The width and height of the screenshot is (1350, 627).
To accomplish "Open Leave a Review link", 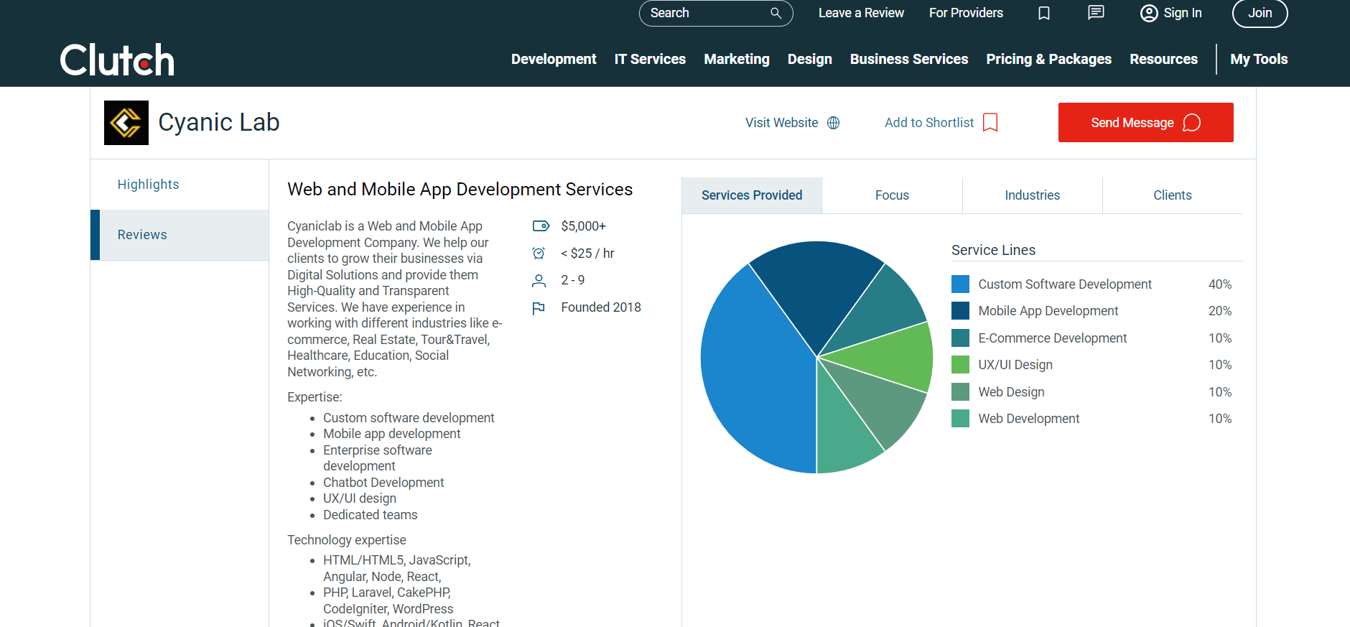I will [x=861, y=13].
